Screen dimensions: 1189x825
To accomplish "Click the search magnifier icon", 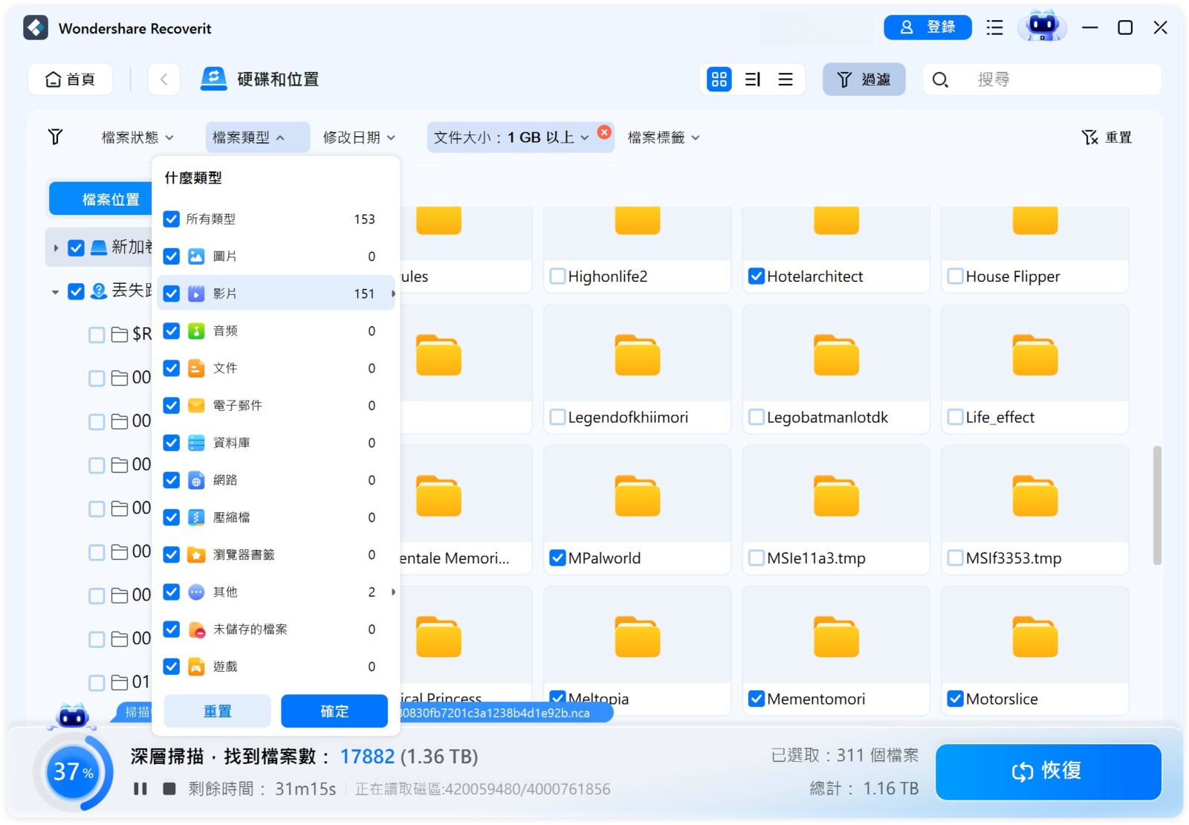I will click(940, 80).
